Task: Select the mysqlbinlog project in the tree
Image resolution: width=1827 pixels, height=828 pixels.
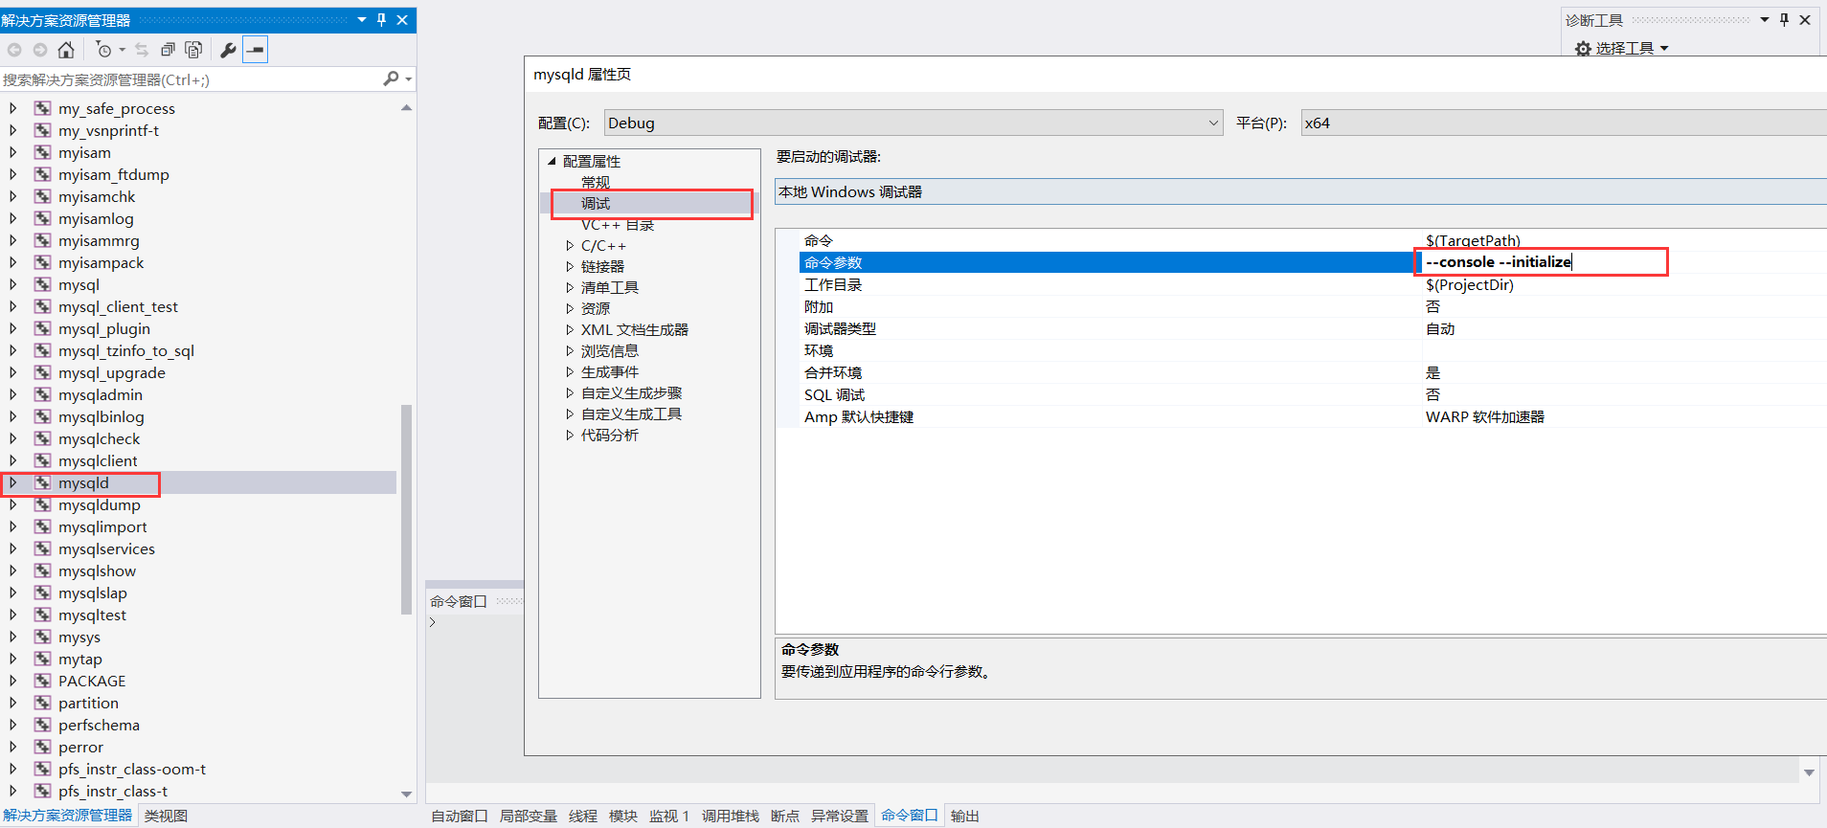Action: pos(101,416)
